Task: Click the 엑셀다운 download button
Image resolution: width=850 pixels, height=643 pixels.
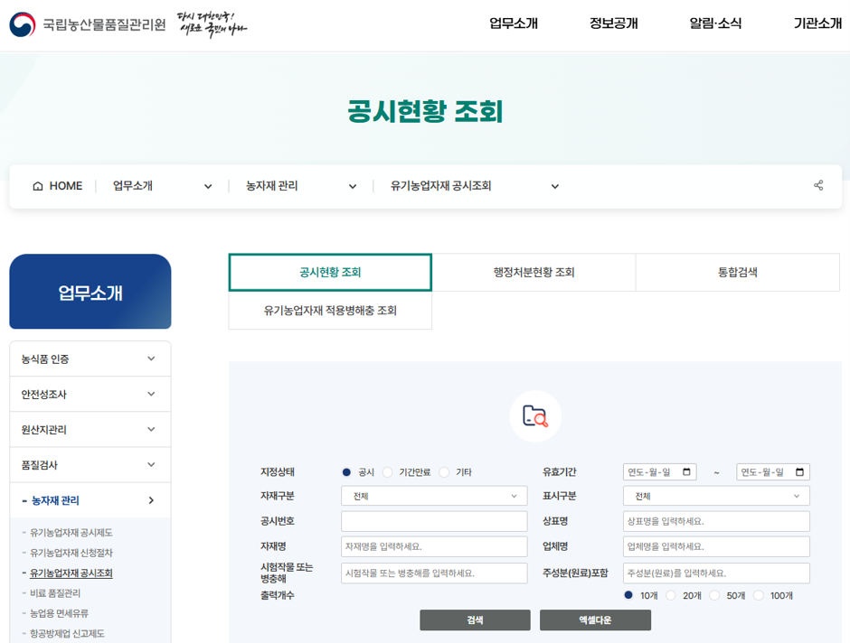Action: tap(595, 620)
